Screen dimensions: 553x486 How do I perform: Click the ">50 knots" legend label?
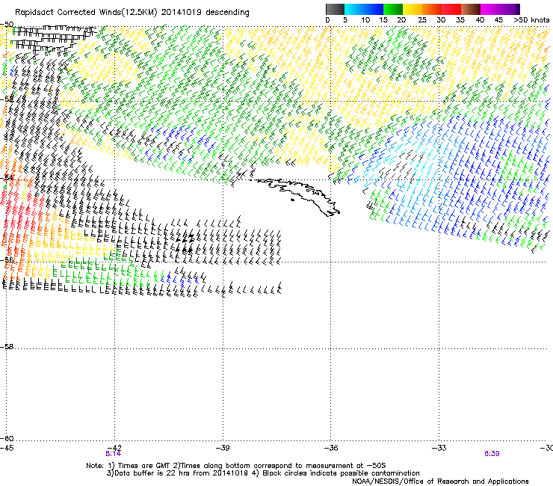(x=531, y=20)
